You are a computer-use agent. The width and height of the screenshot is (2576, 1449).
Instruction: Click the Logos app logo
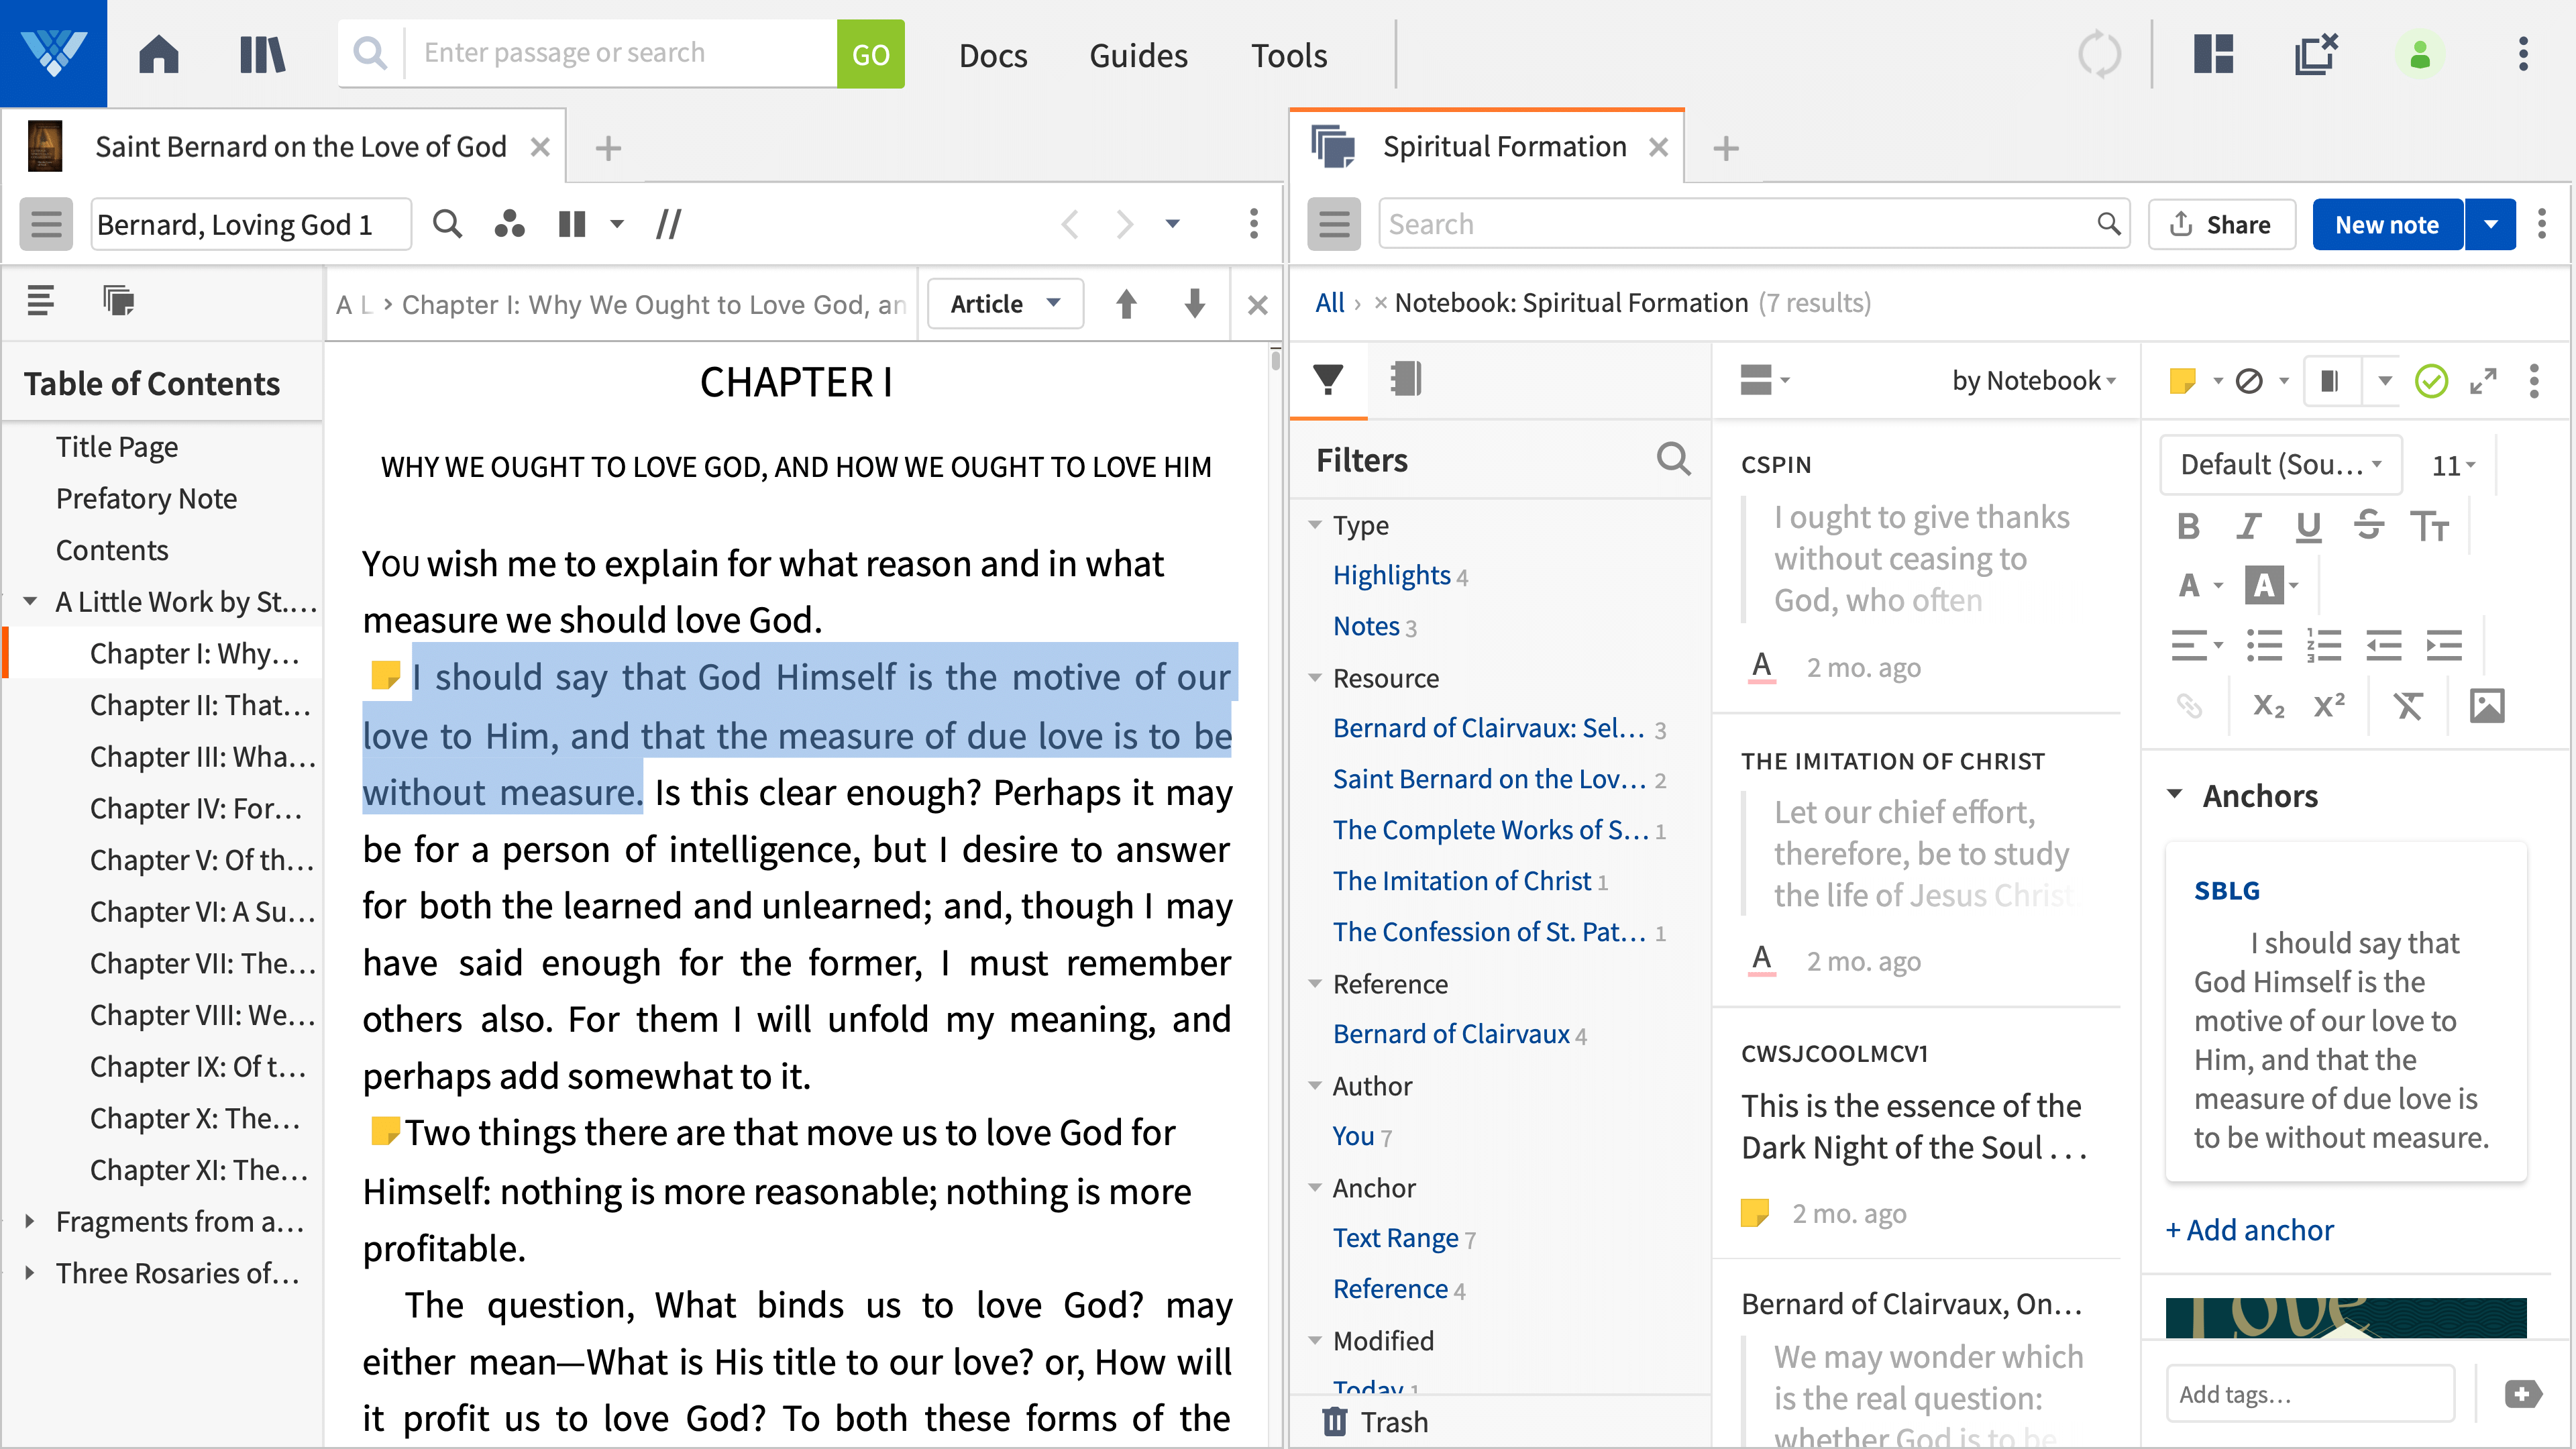click(x=53, y=53)
